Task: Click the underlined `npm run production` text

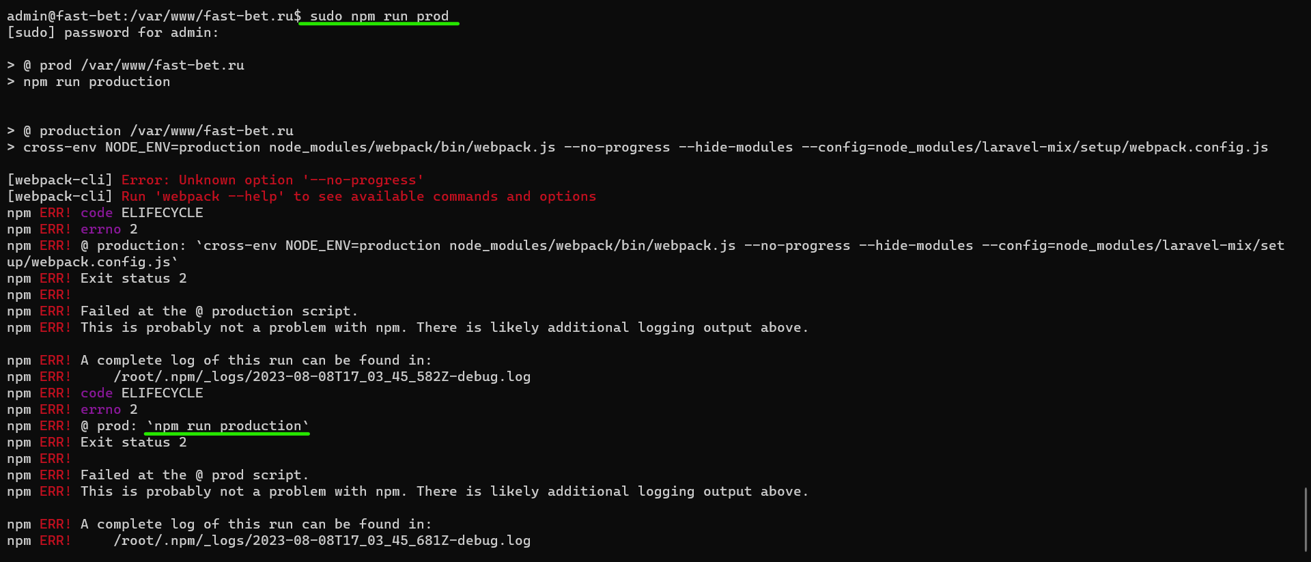Action: (227, 426)
